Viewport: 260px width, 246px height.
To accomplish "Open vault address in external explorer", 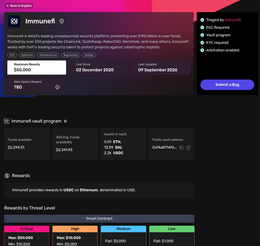I will (x=188, y=148).
